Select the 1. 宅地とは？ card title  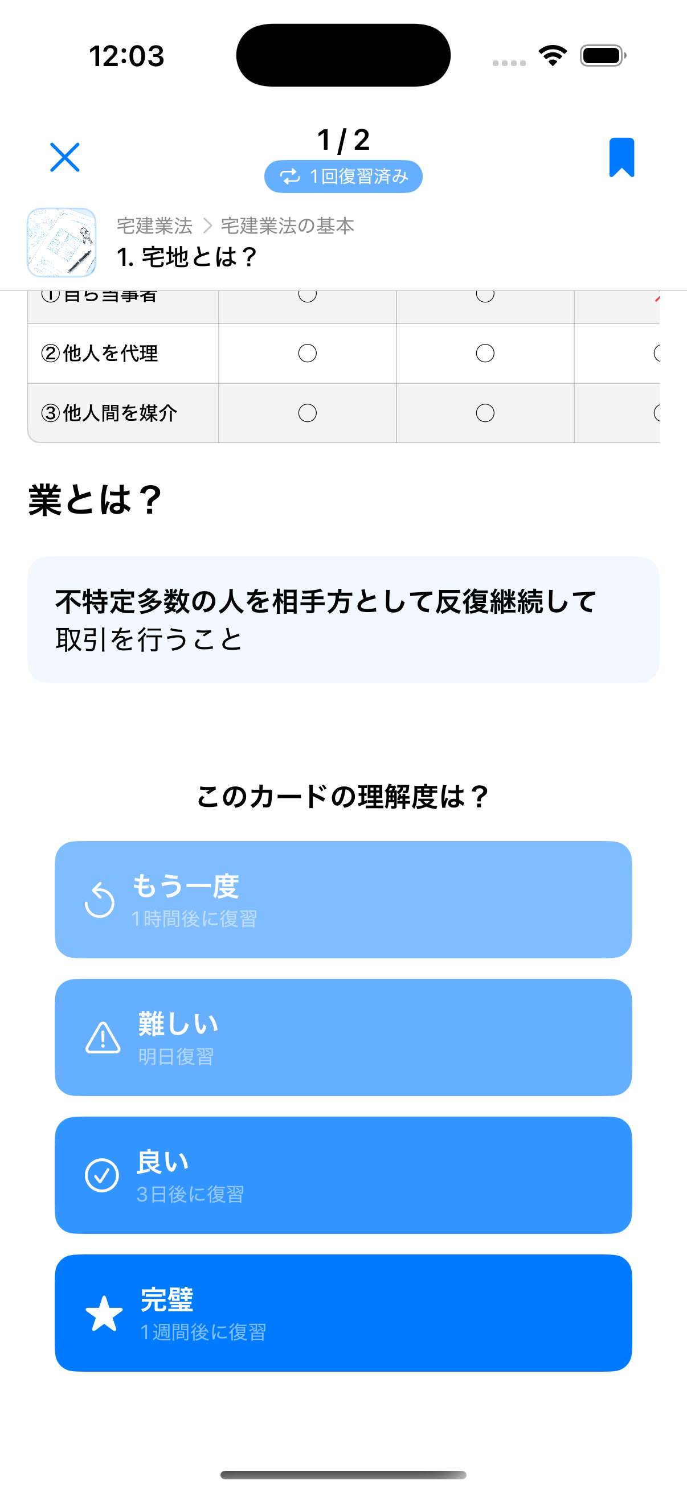[187, 257]
